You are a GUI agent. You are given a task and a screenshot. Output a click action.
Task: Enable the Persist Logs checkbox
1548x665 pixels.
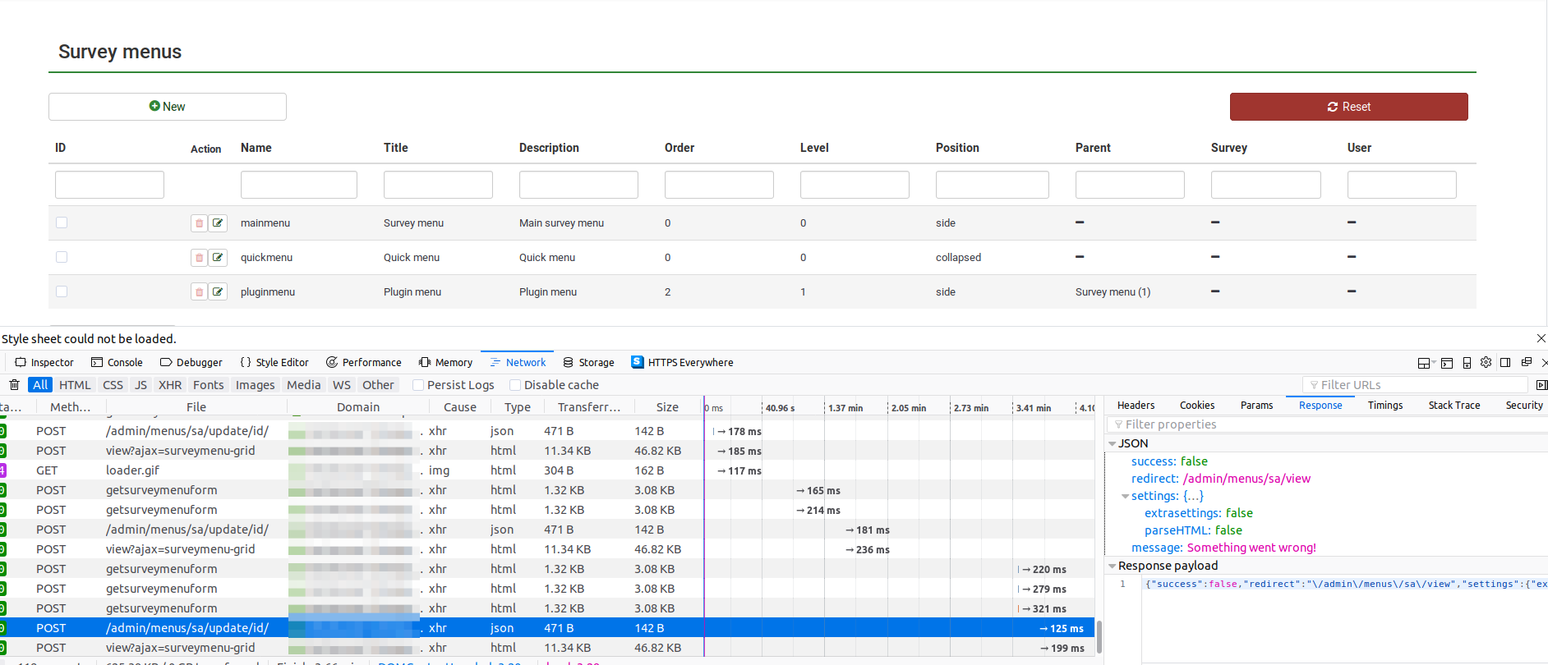coord(418,385)
